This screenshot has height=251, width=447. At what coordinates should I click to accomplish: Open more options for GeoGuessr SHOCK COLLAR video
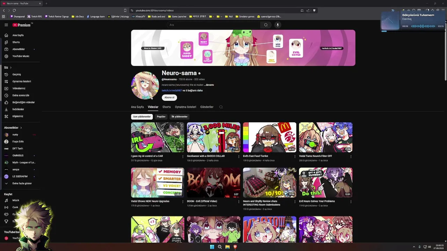tap(239, 157)
